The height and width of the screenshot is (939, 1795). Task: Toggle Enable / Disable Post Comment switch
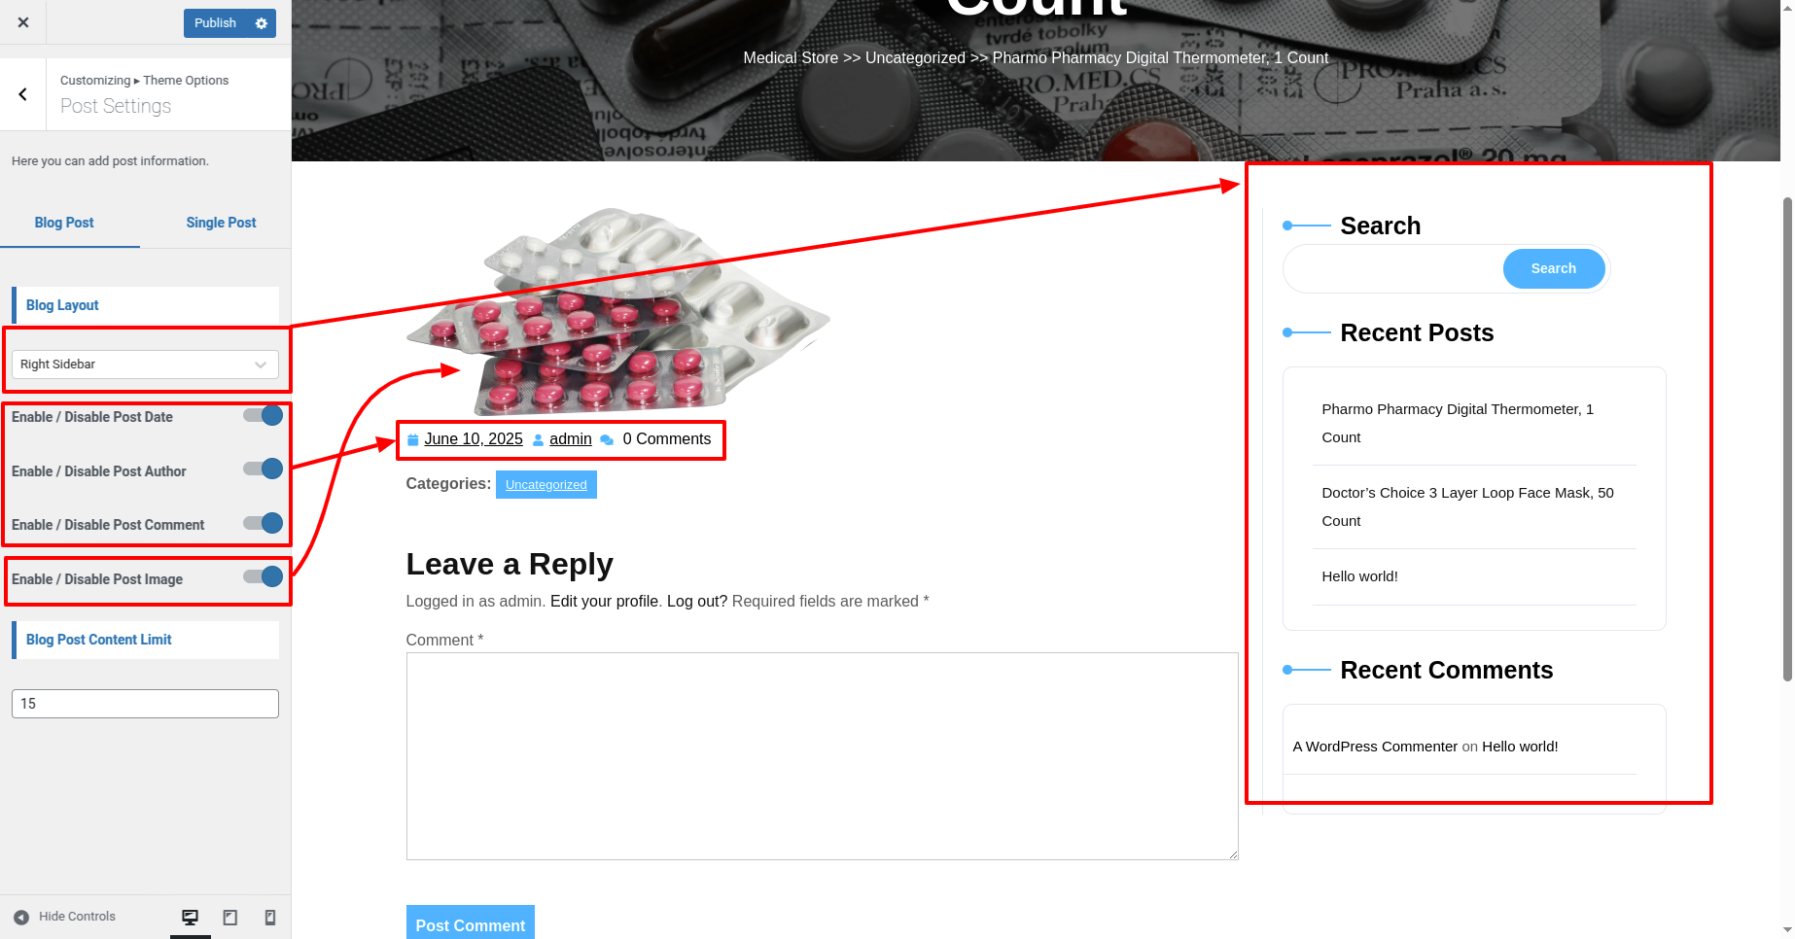point(264,524)
